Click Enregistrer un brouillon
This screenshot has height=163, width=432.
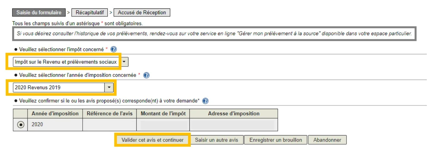(275, 140)
